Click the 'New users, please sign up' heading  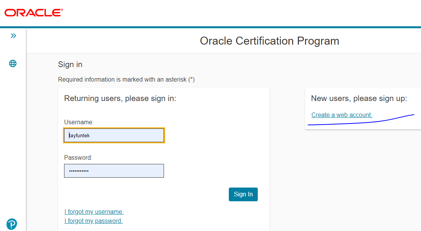tap(359, 98)
